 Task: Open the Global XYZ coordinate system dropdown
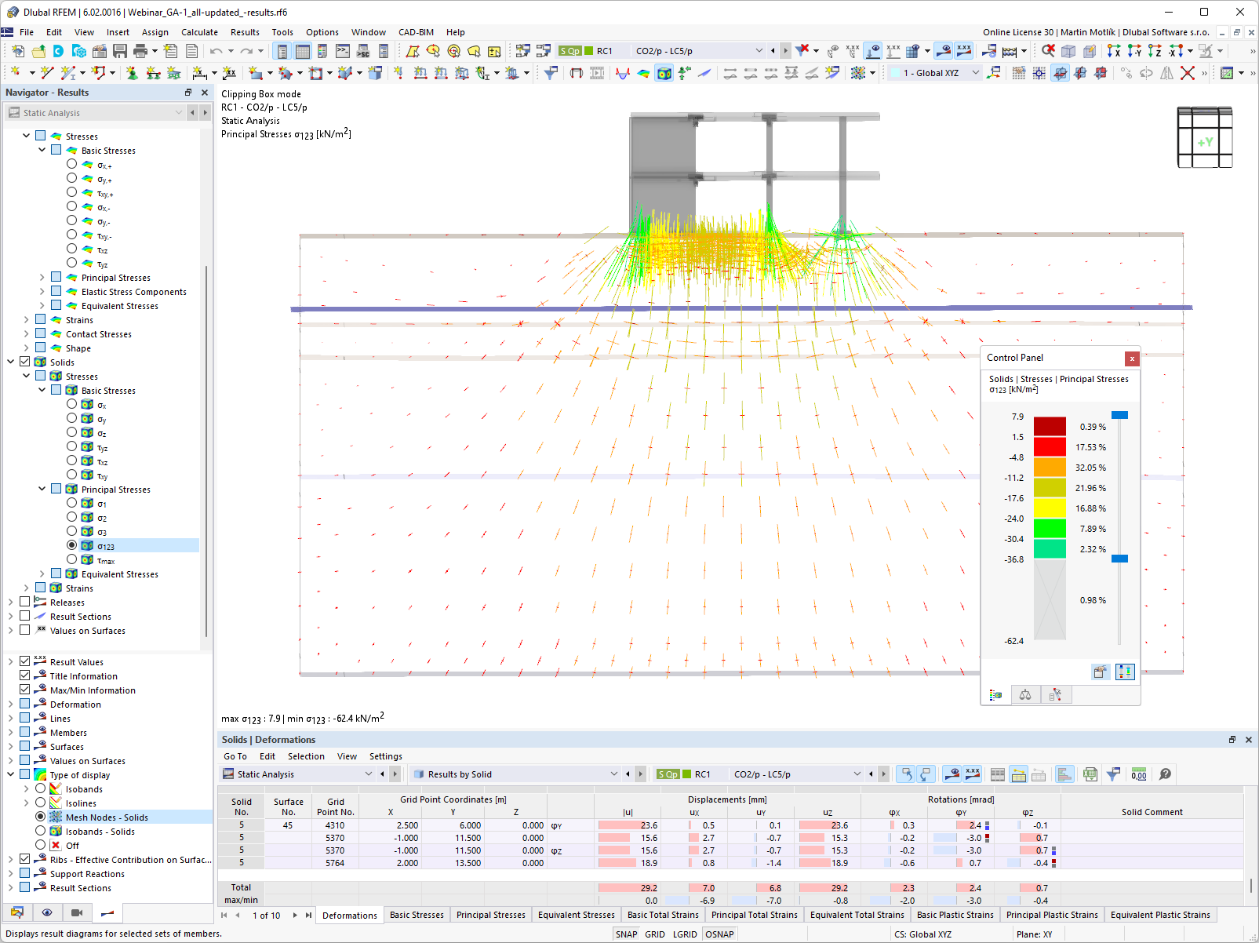click(x=976, y=73)
